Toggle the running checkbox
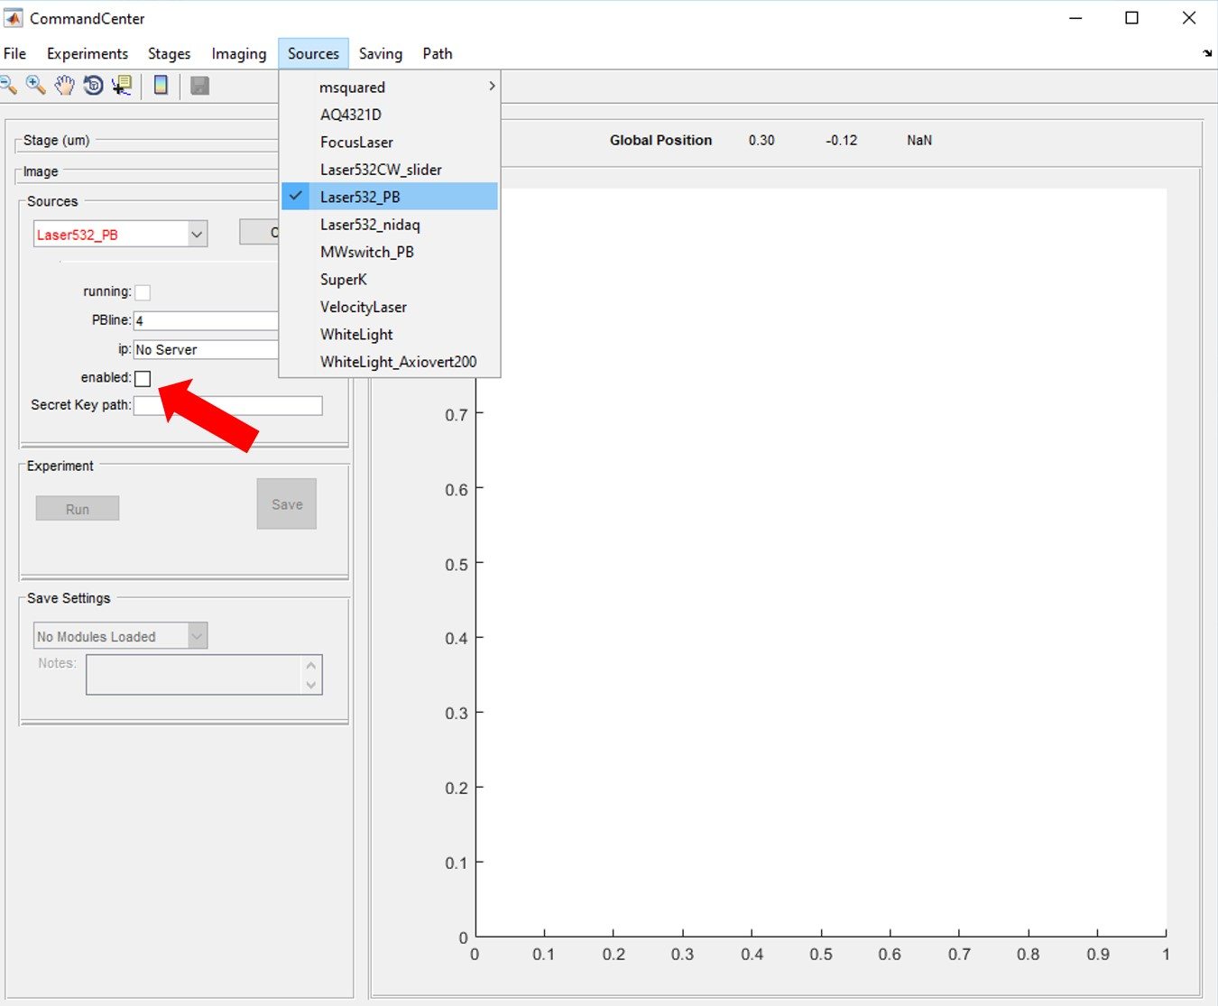Screen dimensions: 1218x1006 click(x=143, y=291)
